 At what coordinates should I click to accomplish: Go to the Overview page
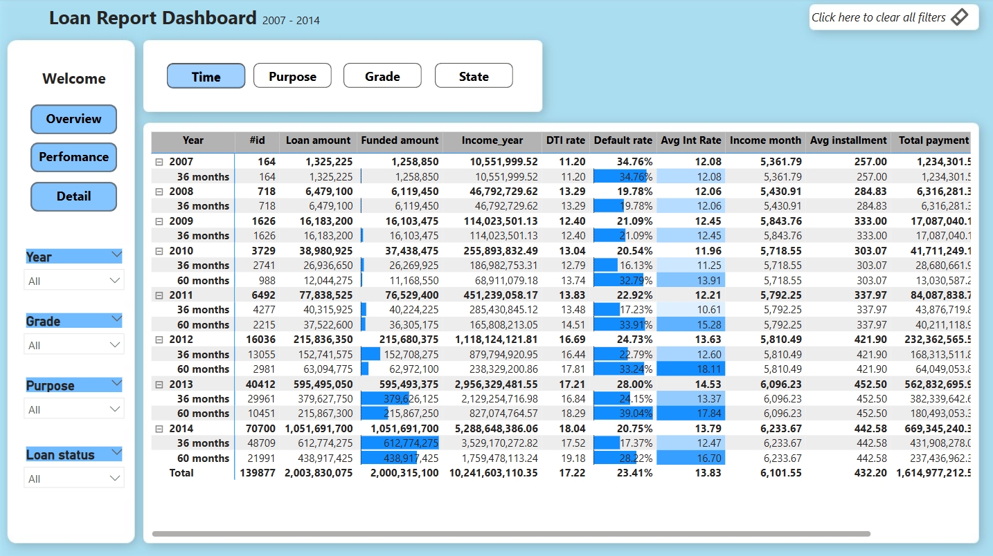[x=73, y=119]
